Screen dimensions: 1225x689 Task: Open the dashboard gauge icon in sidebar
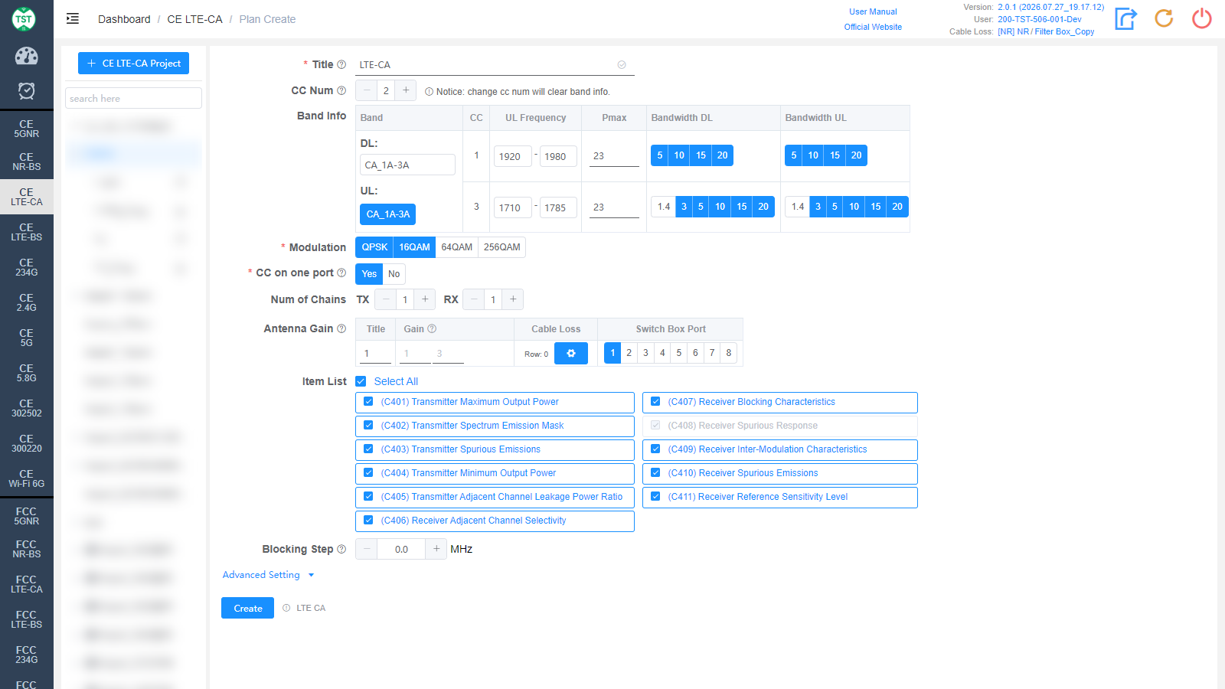point(26,56)
